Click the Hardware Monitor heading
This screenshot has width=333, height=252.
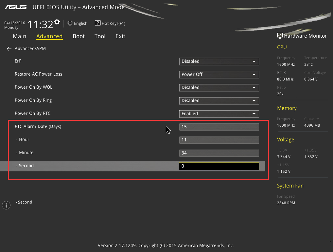coord(305,36)
